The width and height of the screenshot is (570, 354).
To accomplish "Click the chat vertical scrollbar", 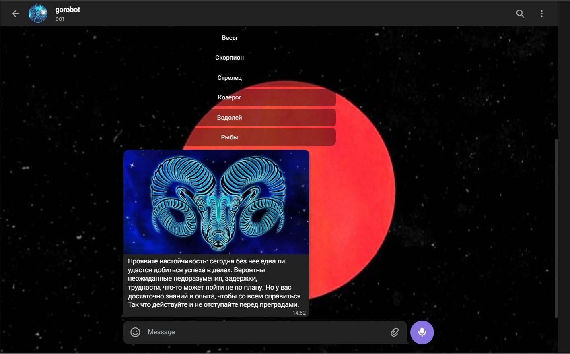I will [x=556, y=228].
